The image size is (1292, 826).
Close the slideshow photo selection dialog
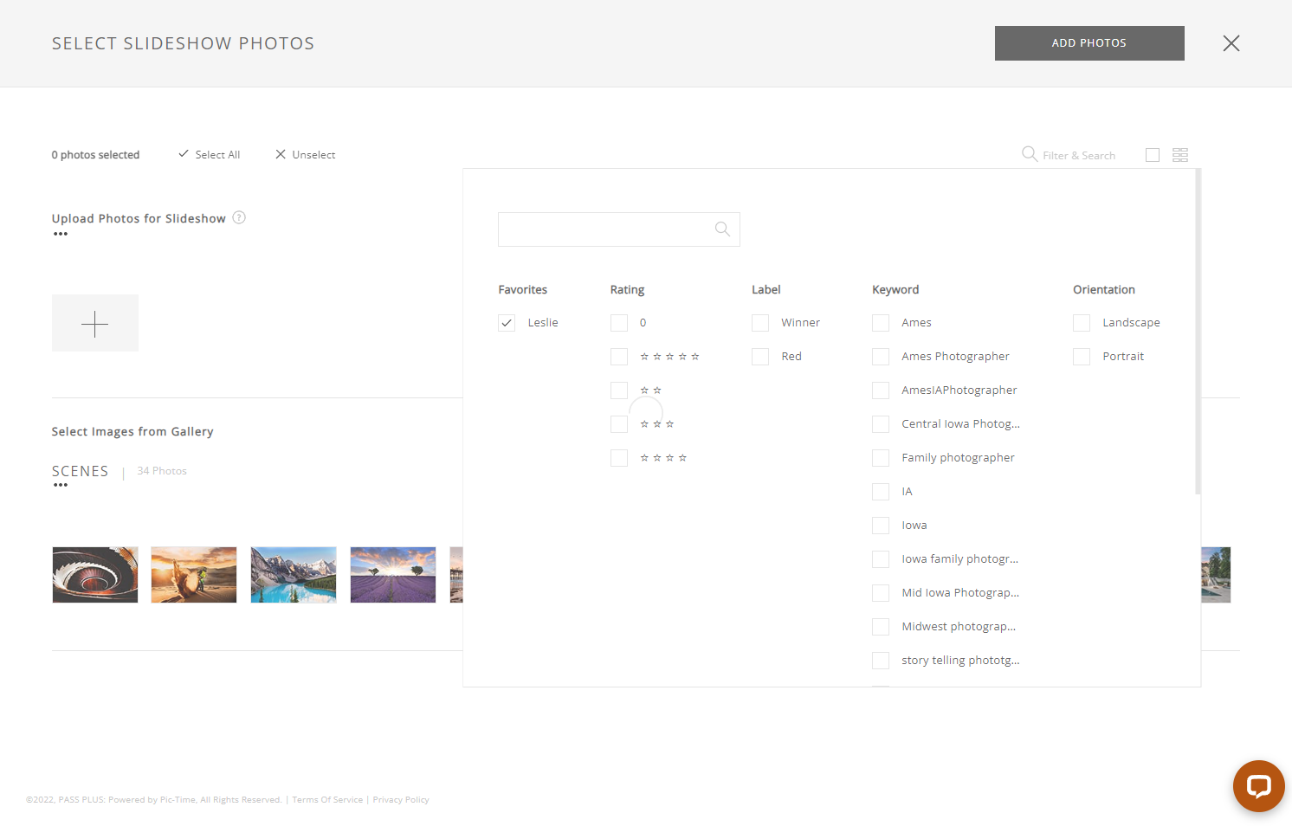pyautogui.click(x=1231, y=43)
